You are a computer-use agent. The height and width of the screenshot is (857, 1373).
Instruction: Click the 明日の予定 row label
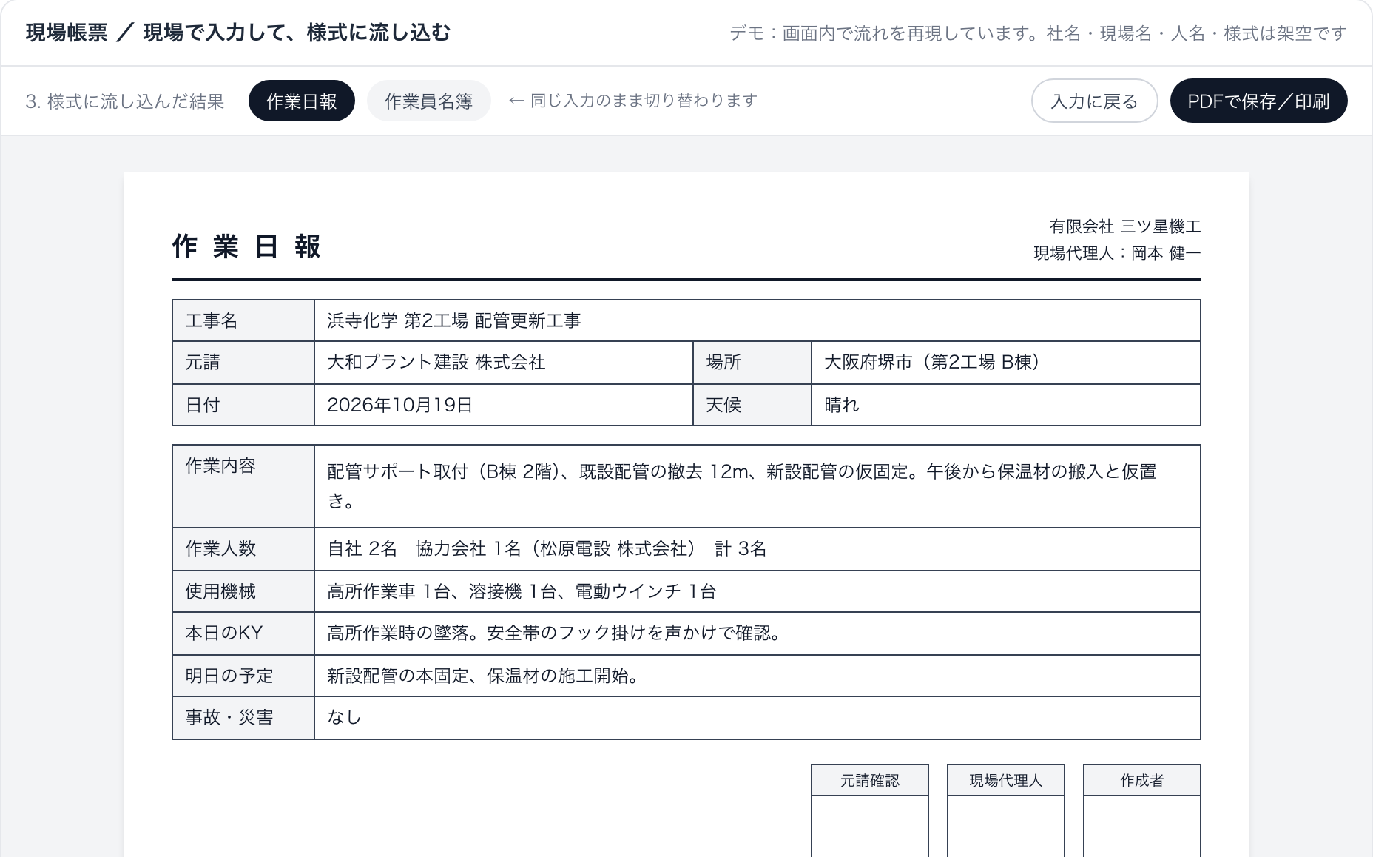[x=243, y=676]
